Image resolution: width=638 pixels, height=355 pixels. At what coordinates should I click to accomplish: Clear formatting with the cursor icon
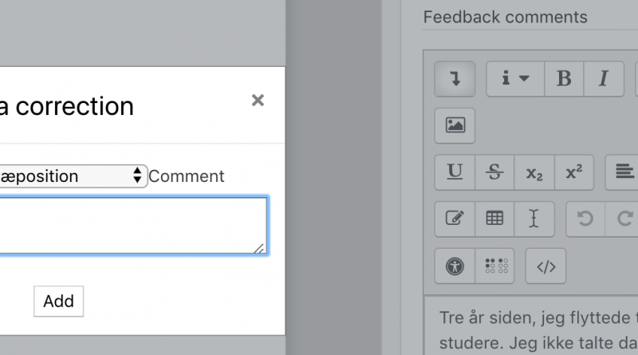tap(534, 219)
